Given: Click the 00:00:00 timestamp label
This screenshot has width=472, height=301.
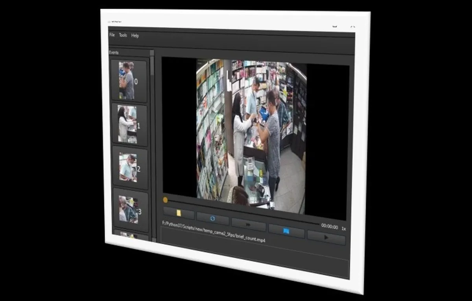Looking at the screenshot, I should [x=329, y=226].
